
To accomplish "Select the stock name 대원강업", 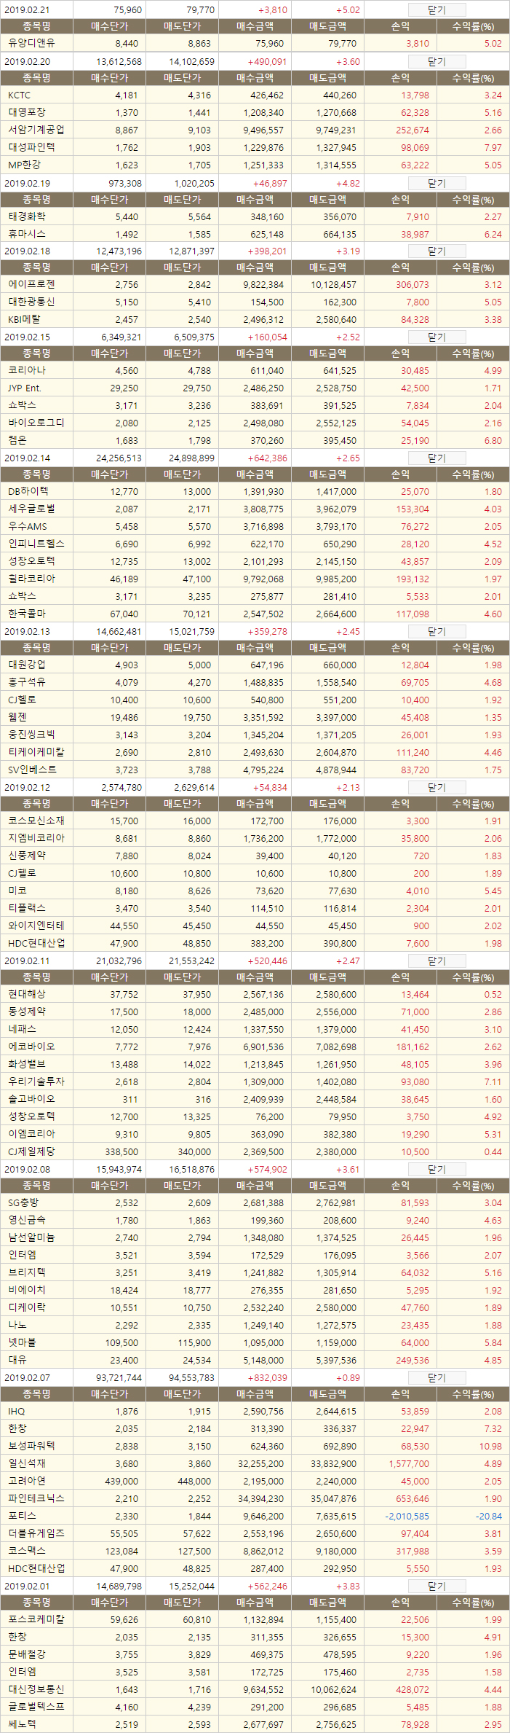I will click(27, 665).
